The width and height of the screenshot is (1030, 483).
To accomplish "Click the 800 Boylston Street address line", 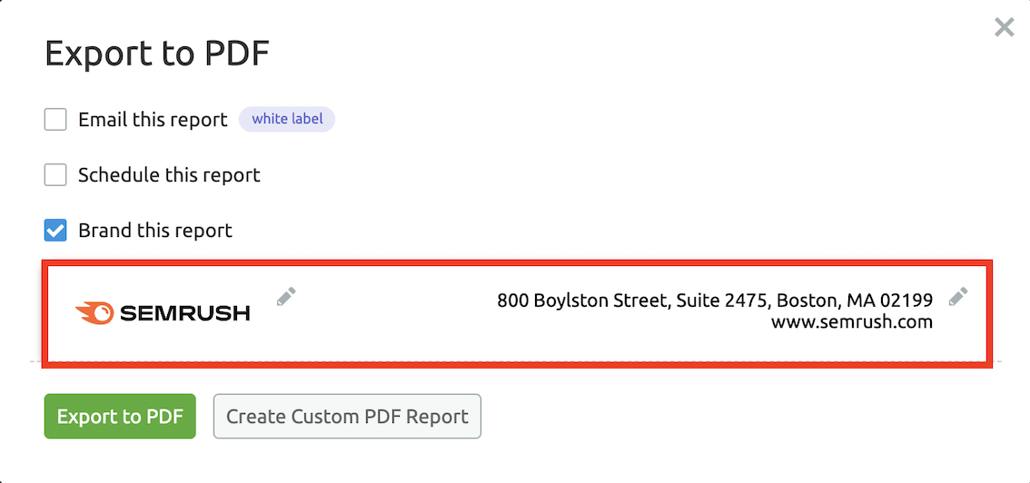I will point(715,301).
